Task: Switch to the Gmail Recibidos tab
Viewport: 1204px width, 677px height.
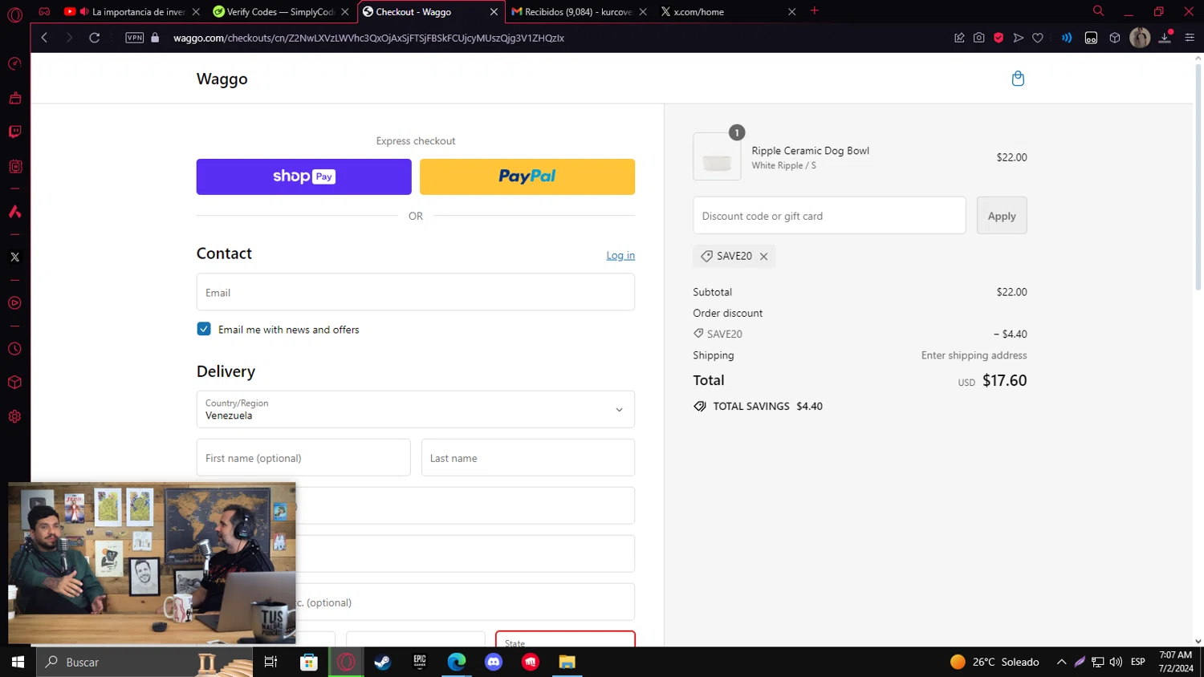Action: [x=580, y=12]
